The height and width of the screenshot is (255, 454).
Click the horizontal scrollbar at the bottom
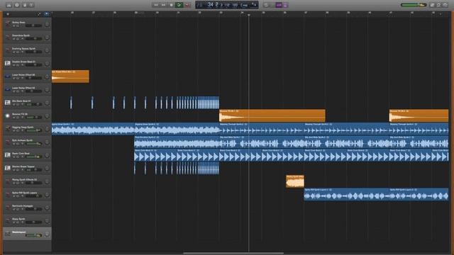pyautogui.click(x=233, y=254)
